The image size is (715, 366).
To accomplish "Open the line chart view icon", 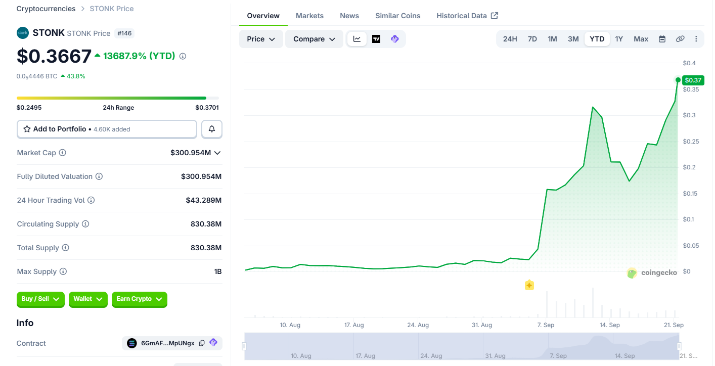I will point(357,39).
